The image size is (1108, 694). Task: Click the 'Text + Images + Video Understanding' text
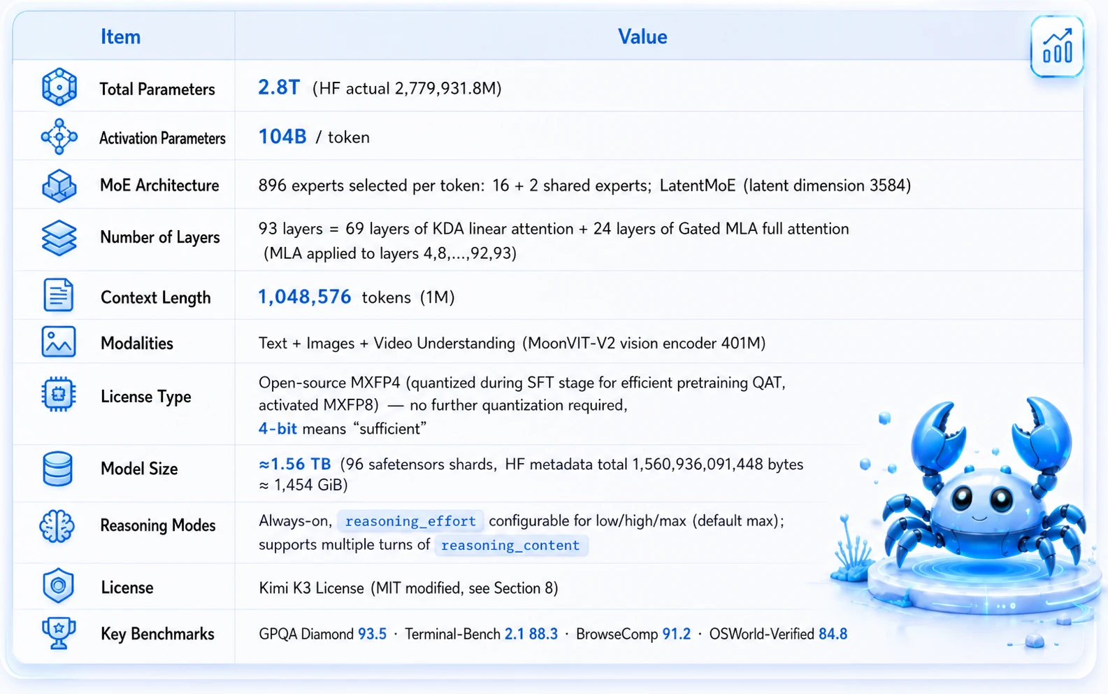(387, 343)
